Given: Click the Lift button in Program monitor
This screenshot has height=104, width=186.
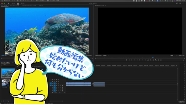Looking at the screenshot, I should click(148, 60).
